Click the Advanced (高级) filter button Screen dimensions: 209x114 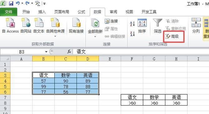[172, 36]
